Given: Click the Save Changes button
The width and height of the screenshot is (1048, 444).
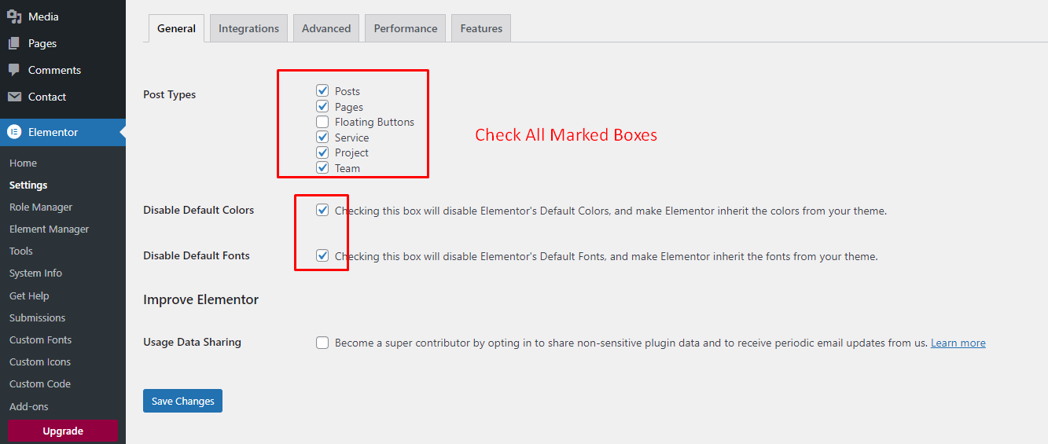Looking at the screenshot, I should 183,401.
